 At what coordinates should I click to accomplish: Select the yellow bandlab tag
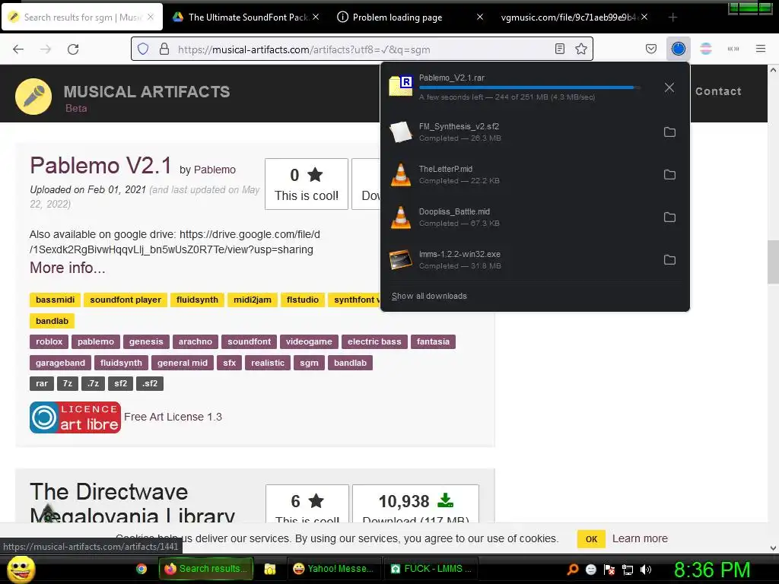tap(52, 321)
